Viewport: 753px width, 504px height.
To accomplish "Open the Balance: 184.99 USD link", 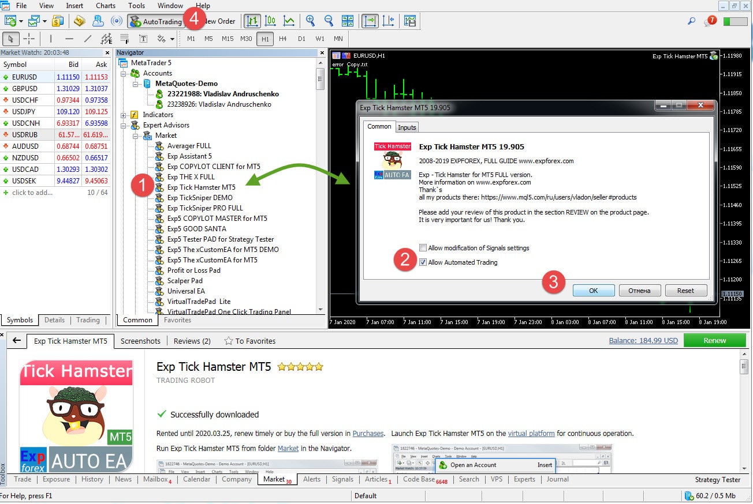I will coord(643,341).
